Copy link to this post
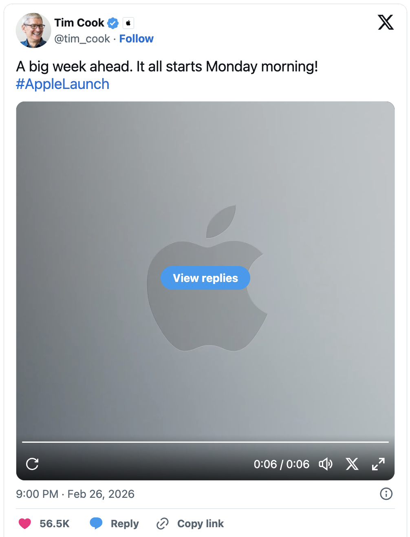 tap(190, 524)
